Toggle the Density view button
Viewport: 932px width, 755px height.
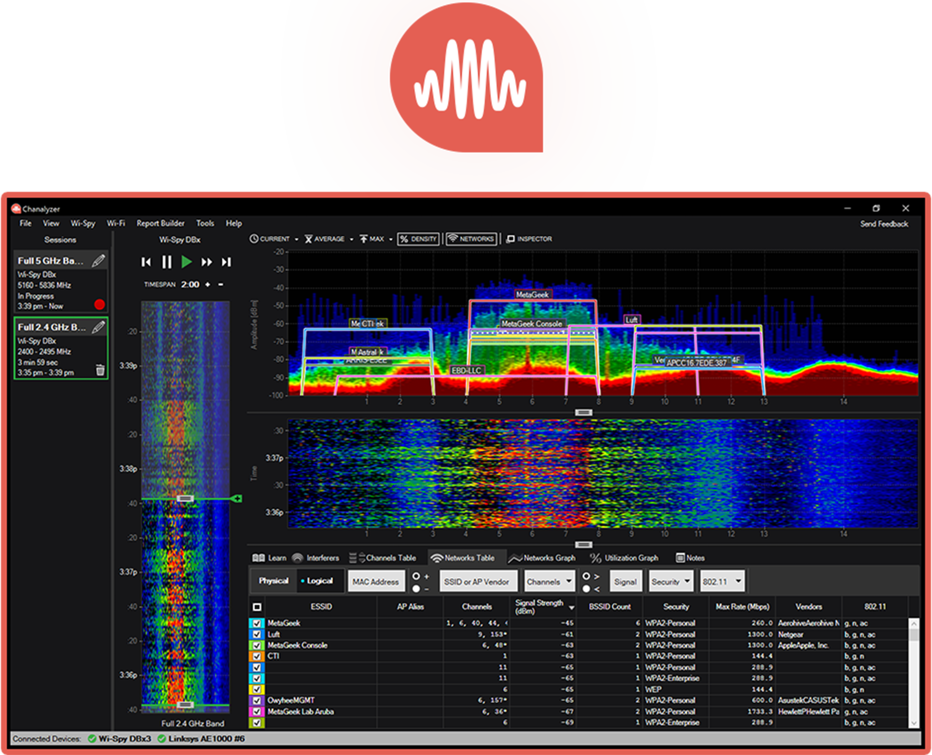click(x=419, y=239)
